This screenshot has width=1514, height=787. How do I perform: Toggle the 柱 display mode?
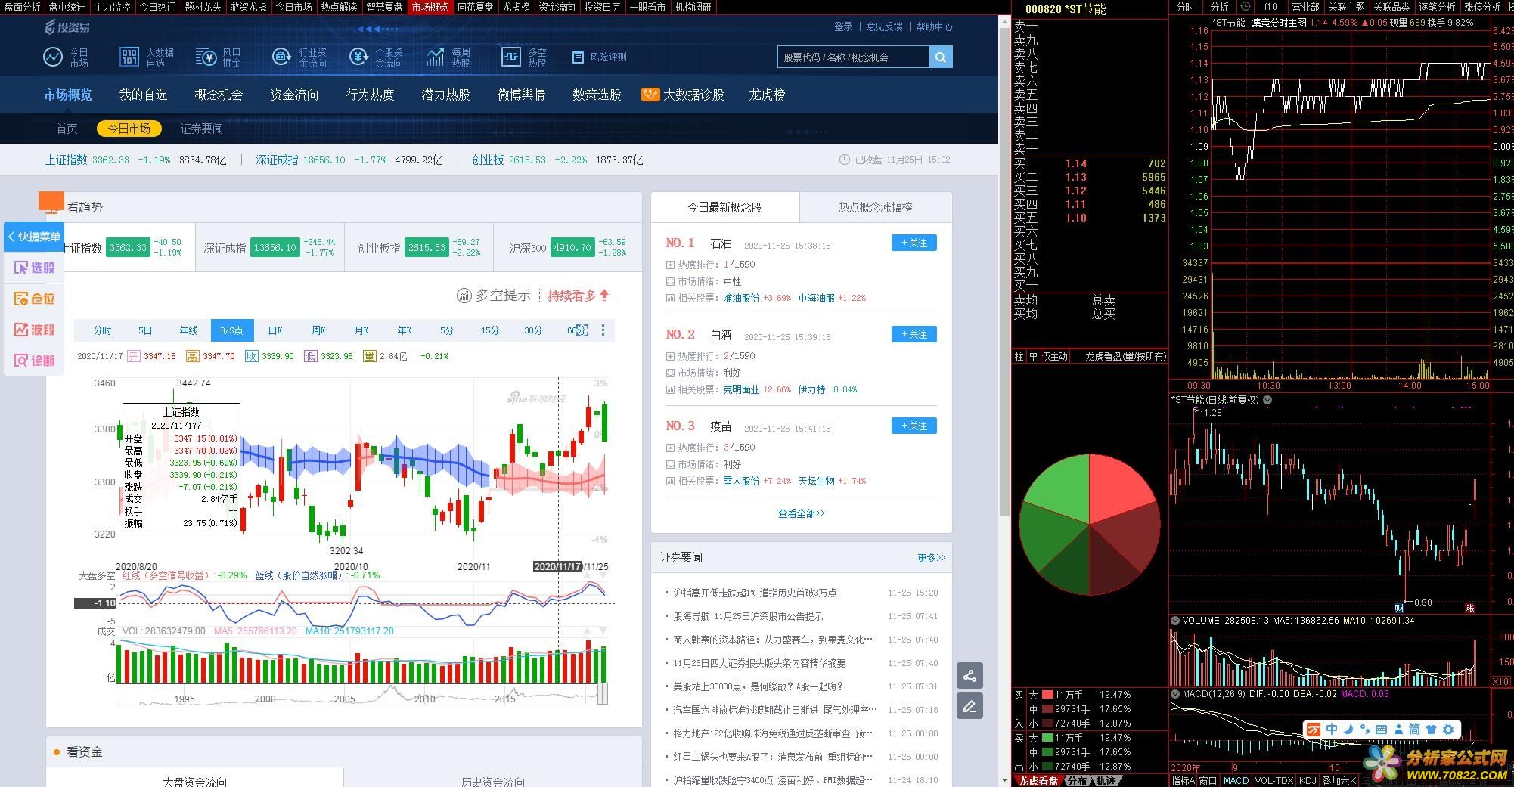(x=1019, y=356)
